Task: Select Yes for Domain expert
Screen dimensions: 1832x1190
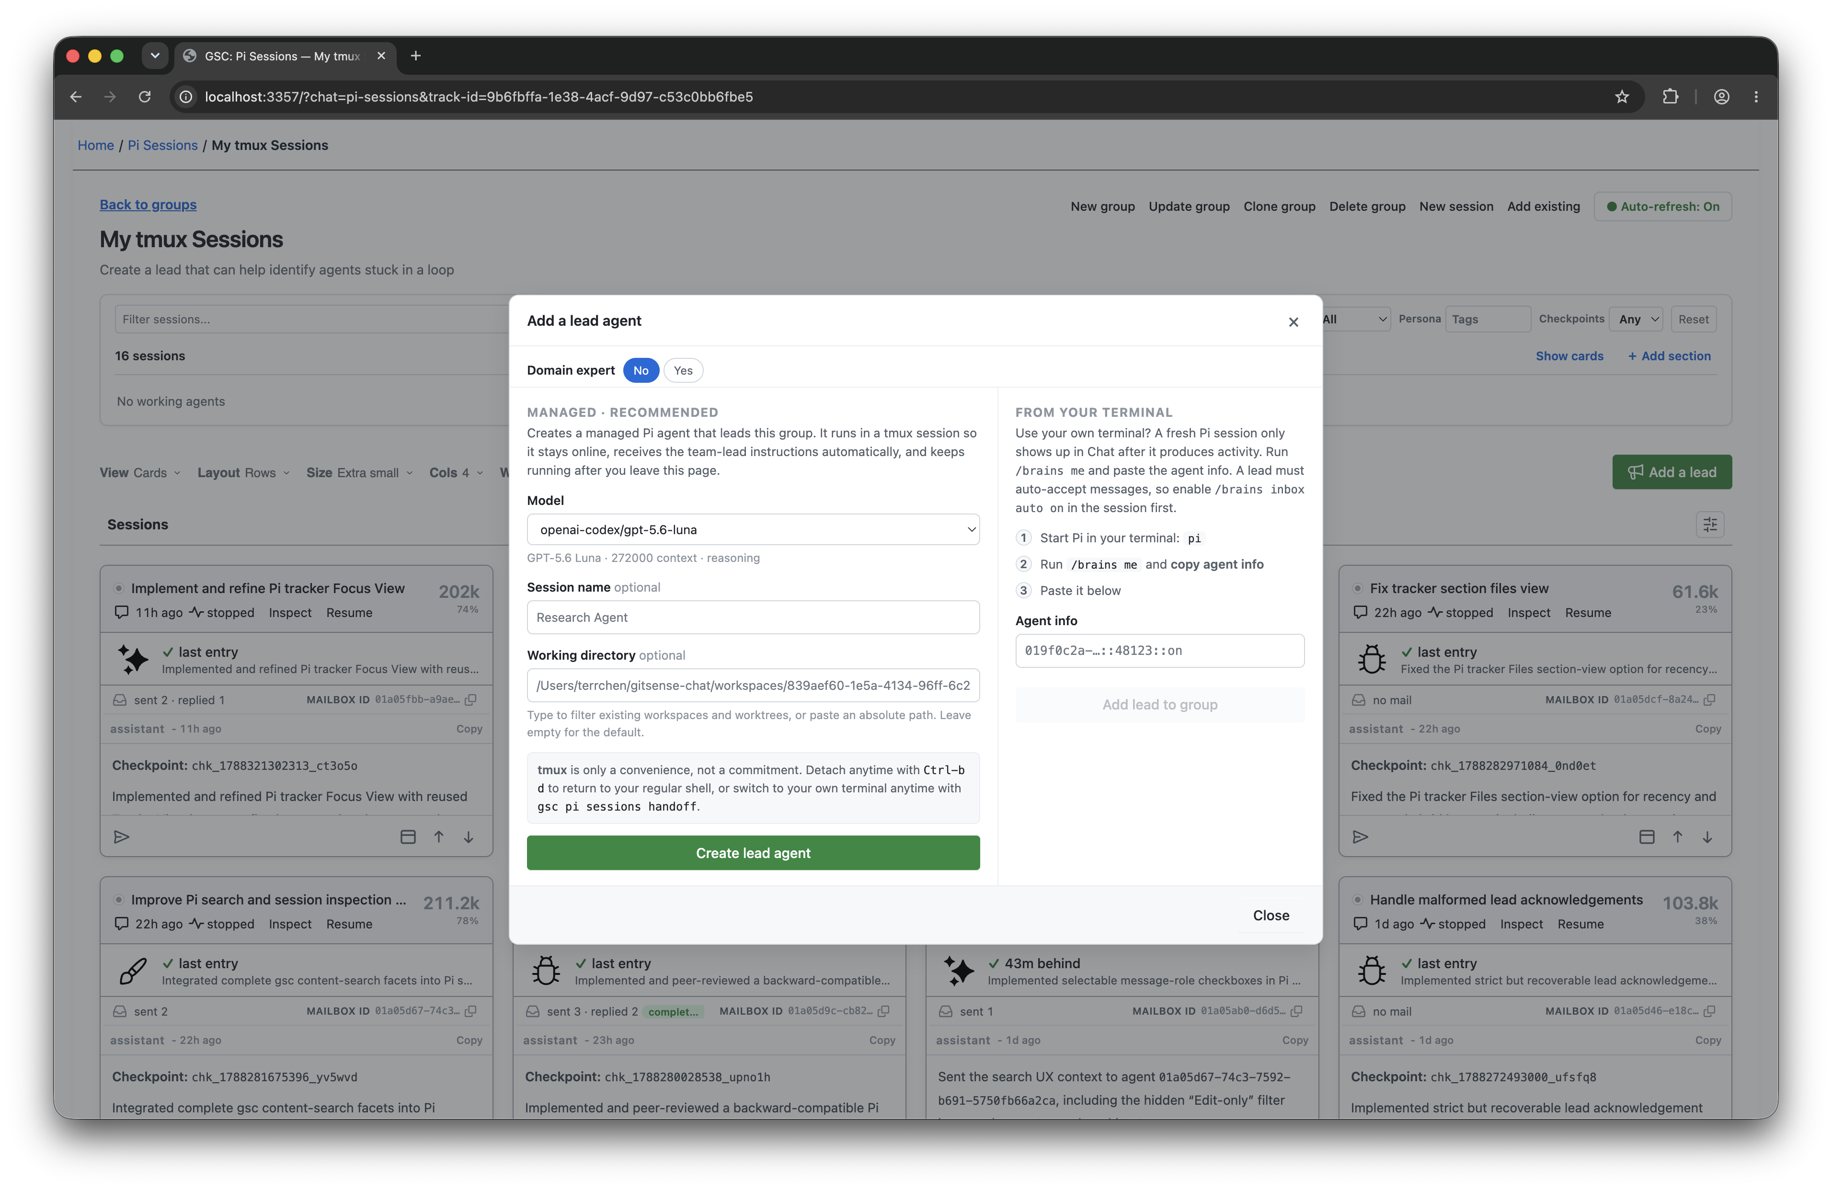Action: point(683,370)
